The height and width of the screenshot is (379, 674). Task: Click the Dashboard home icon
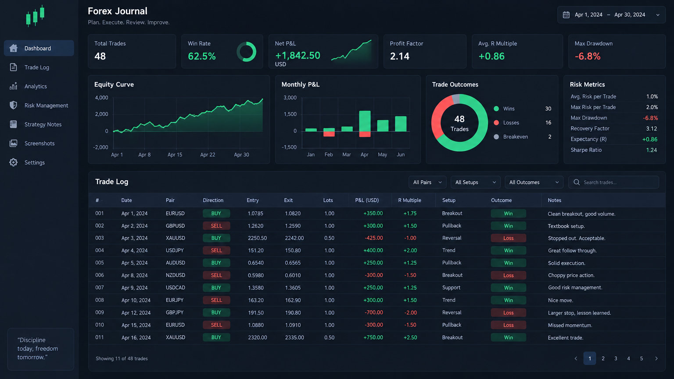click(14, 48)
